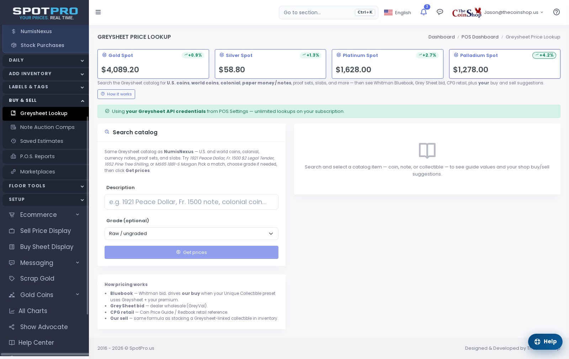Screen dimensions: 569x359
Task: Open the notifications bell icon
Action: click(424, 12)
